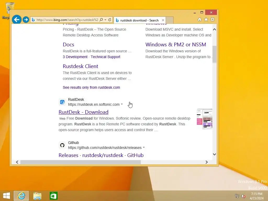Open Windows & PM2 or NSSM link
The height and width of the screenshot is (201, 268).
coord(176,44)
